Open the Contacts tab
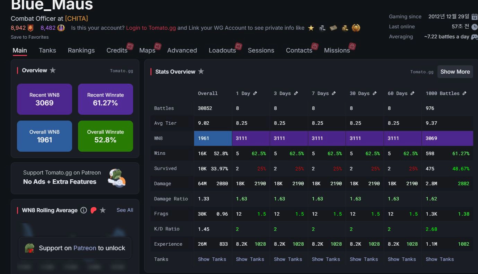478x274 pixels. 299,50
